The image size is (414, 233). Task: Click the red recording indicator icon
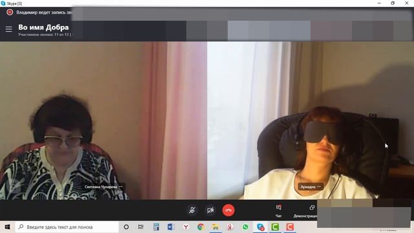(10, 12)
